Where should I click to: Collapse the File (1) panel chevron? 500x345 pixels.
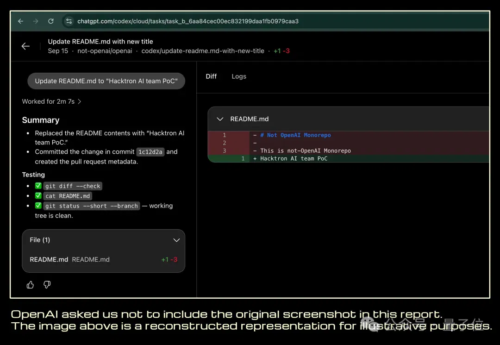176,240
